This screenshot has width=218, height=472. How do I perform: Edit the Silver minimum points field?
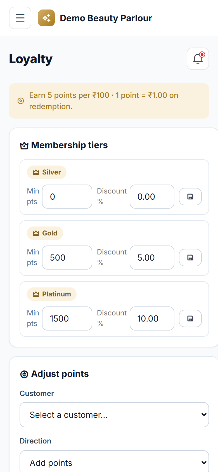coord(67,197)
